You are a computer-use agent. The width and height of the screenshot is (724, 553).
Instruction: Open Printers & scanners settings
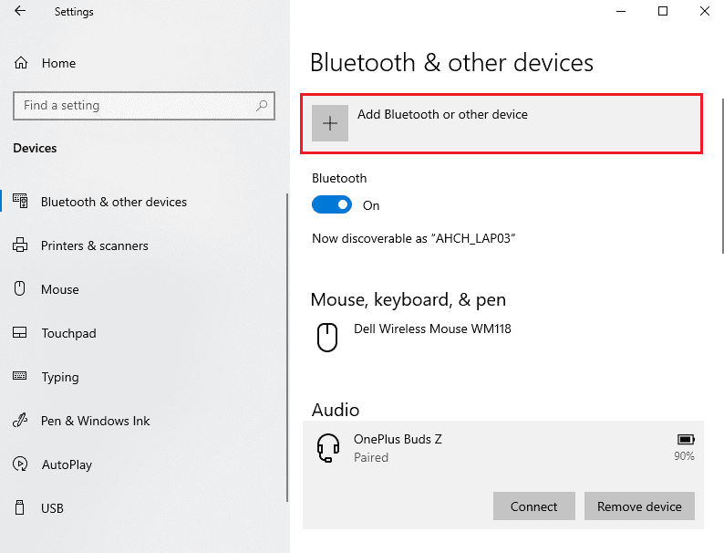143,245
